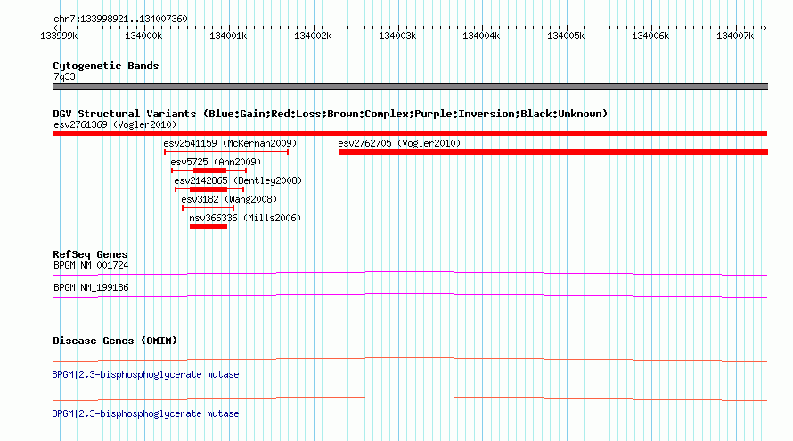The image size is (793, 441).
Task: Click the lower orange OMIM gene line
Action: (410, 398)
